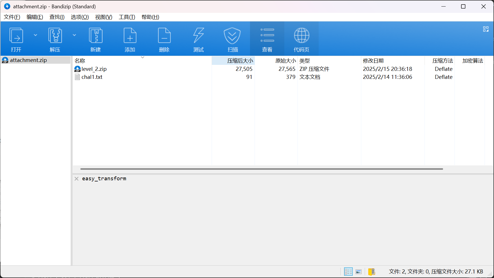Switch to thumbnail image view in status bar

[359, 272]
